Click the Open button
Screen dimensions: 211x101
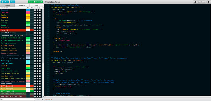coord(13,2)
